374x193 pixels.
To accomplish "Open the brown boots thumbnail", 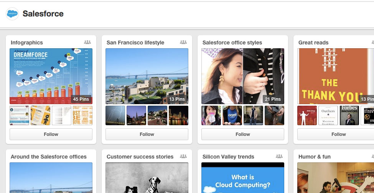I will click(274, 115).
